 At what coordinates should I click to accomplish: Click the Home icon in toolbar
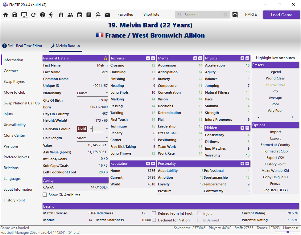(x=6, y=15)
